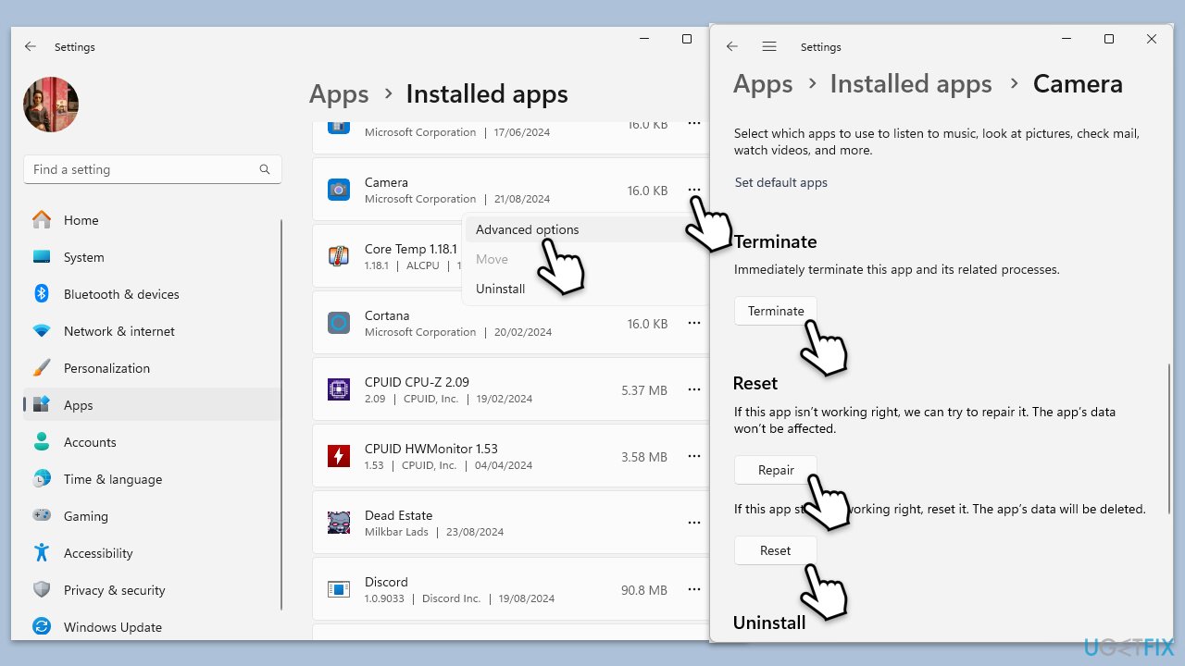1185x666 pixels.
Task: Click the Terminate button
Action: pyautogui.click(x=776, y=311)
